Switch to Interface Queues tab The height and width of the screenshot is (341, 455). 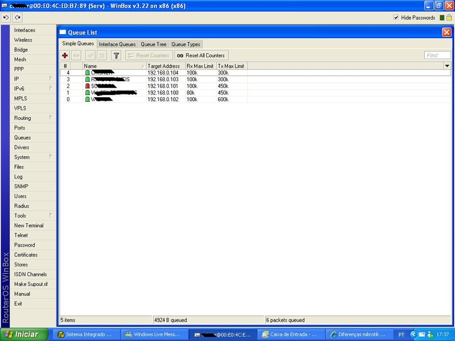point(117,44)
